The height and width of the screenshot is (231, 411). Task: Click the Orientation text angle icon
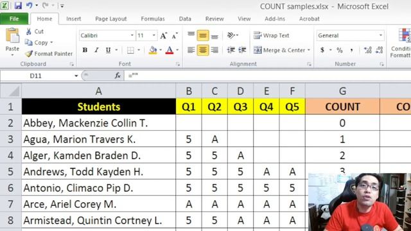pos(231,35)
